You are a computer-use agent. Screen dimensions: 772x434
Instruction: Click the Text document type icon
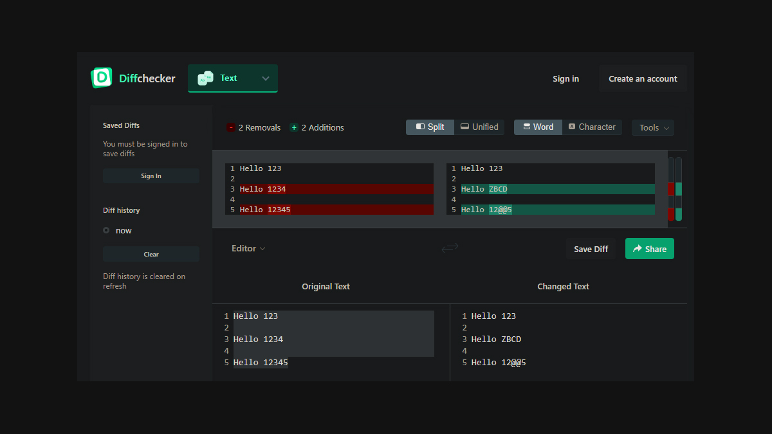(205, 78)
